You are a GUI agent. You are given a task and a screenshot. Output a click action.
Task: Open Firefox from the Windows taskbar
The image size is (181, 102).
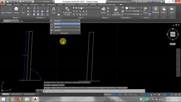[19, 99]
